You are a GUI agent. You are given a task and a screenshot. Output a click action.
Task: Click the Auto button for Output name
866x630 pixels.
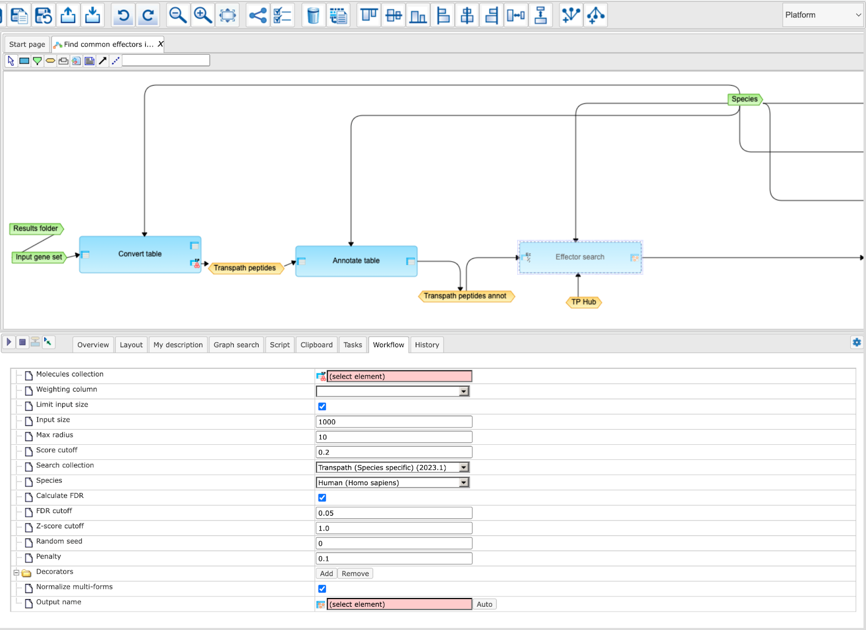point(484,604)
